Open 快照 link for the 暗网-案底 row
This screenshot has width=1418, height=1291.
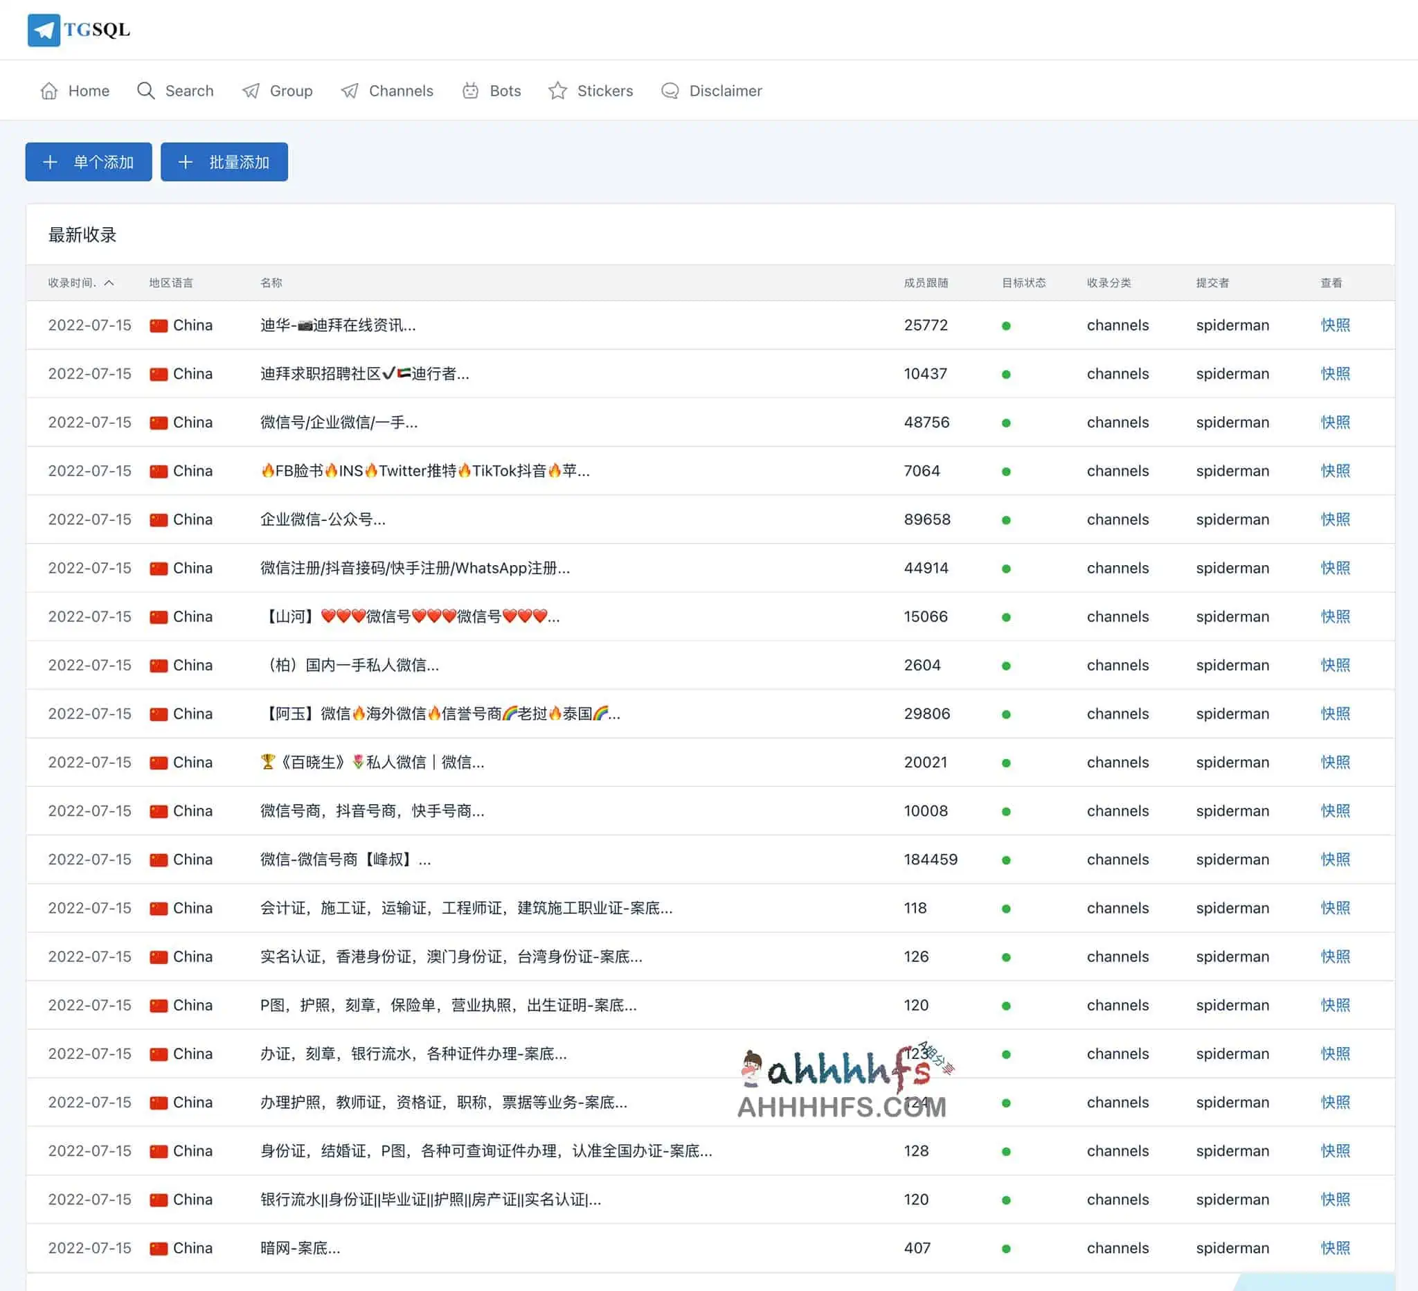(x=1334, y=1247)
